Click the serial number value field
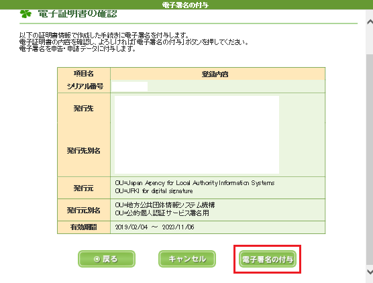 click(x=130, y=87)
